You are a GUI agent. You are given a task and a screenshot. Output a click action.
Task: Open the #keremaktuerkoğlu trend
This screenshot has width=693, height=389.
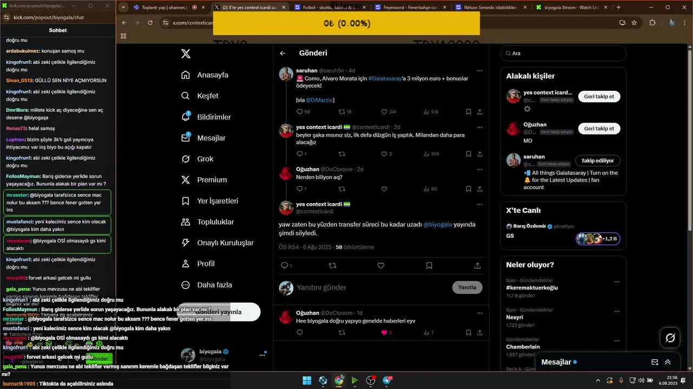point(532,288)
